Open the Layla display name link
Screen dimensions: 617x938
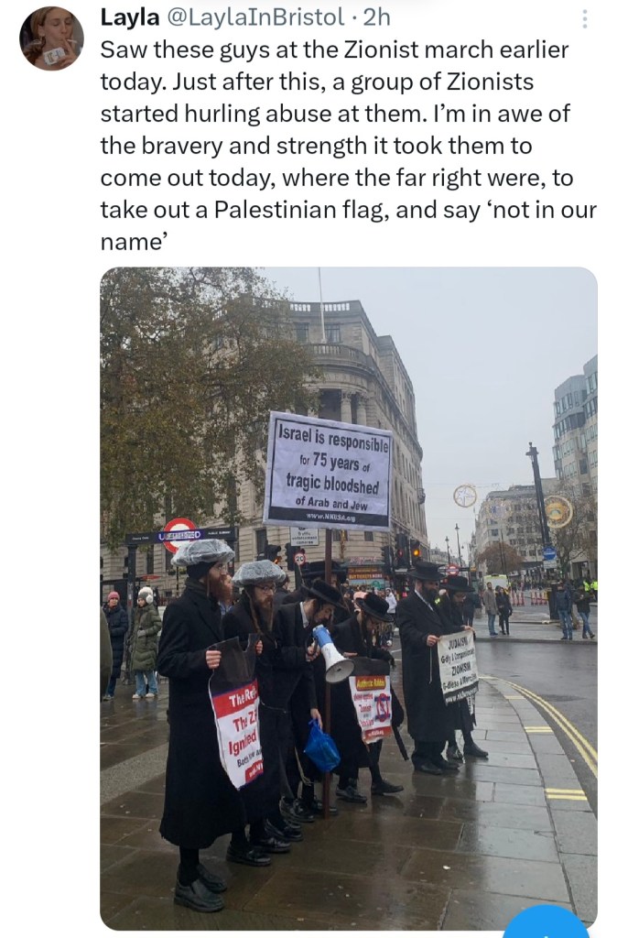[x=130, y=17]
